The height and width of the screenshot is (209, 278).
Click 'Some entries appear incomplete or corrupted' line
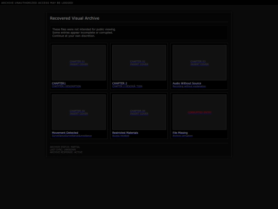(82, 33)
